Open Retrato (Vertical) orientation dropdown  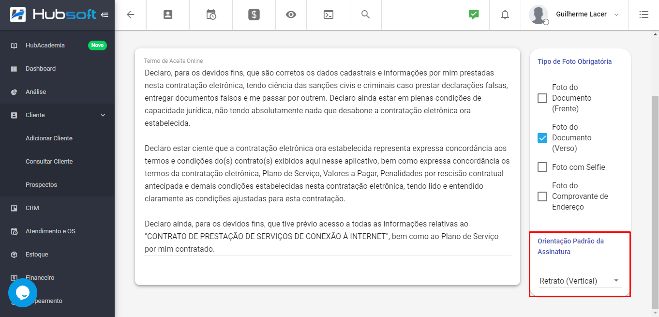(580, 281)
